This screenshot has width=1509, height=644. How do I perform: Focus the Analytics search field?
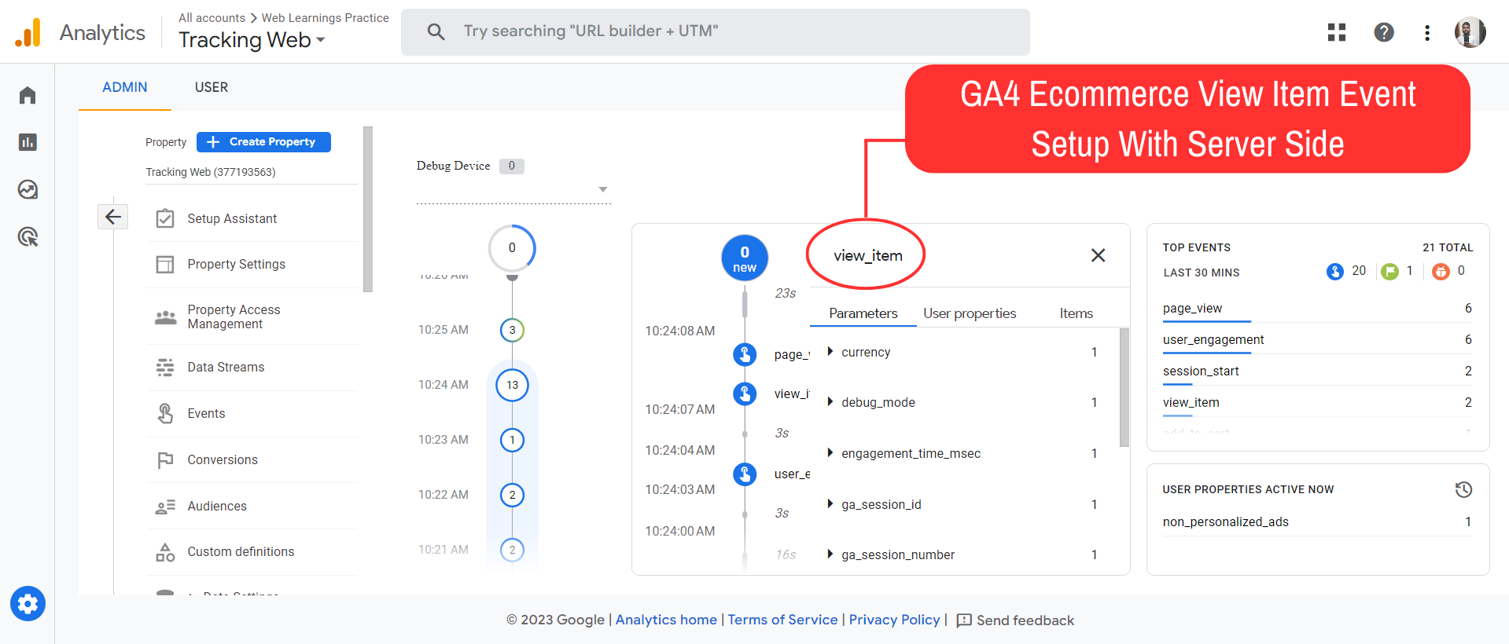click(x=716, y=32)
